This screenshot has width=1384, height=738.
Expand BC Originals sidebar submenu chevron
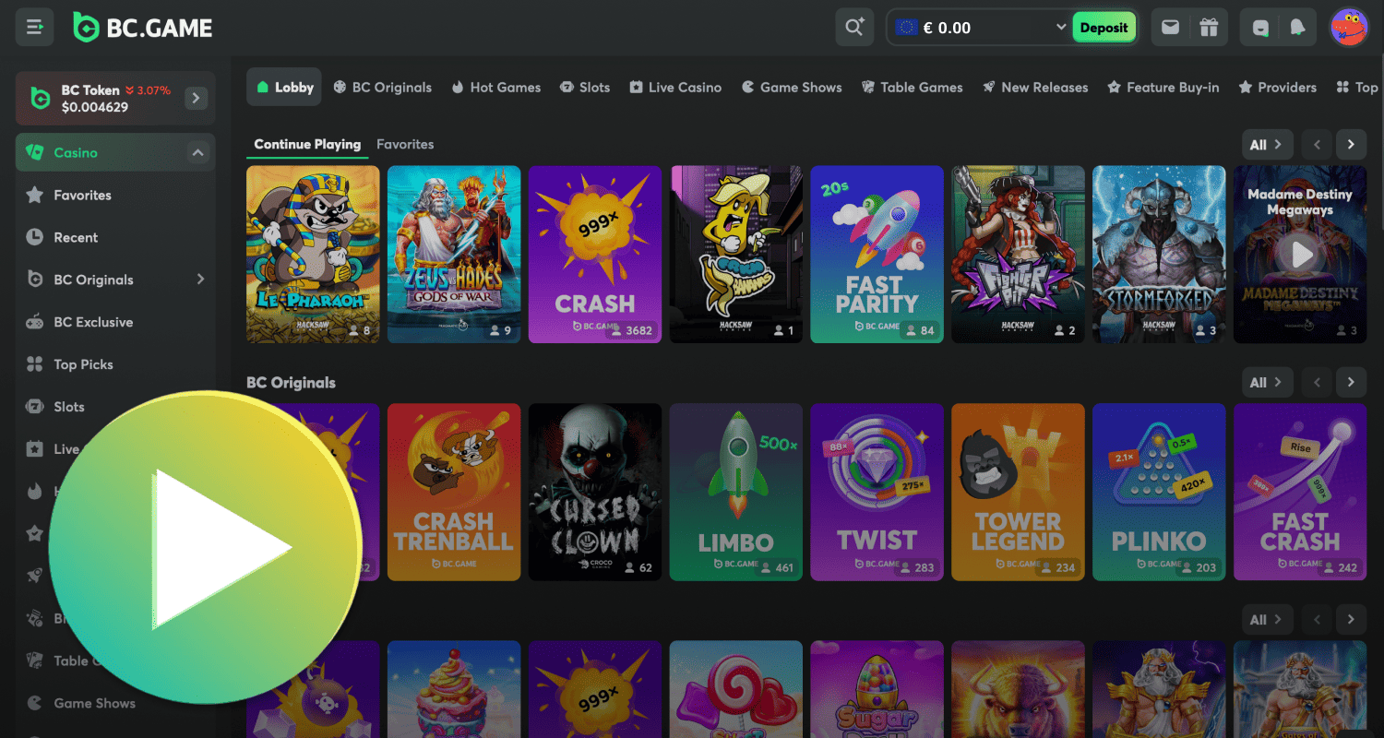pyautogui.click(x=200, y=280)
